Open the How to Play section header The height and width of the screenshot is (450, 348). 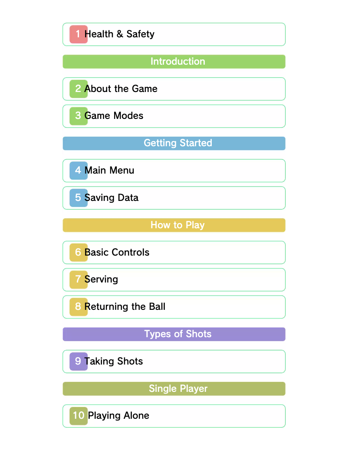tap(174, 225)
